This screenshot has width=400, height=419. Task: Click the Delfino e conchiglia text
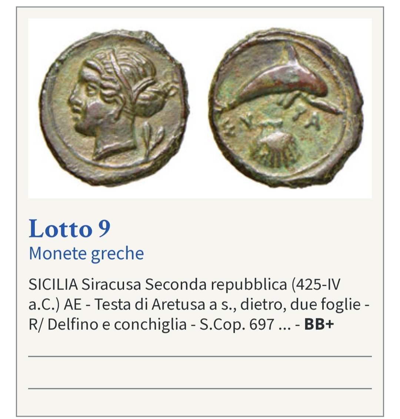(117, 324)
